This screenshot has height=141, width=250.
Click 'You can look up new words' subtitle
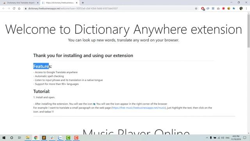tap(123, 40)
